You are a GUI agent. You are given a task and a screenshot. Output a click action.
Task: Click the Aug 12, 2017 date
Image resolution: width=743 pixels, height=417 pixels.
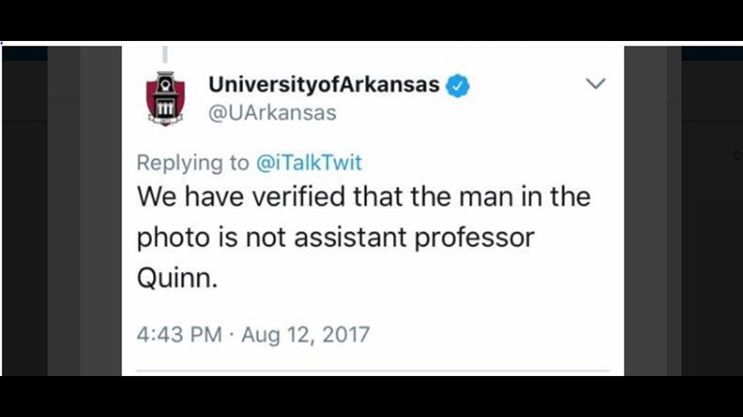[x=306, y=335]
